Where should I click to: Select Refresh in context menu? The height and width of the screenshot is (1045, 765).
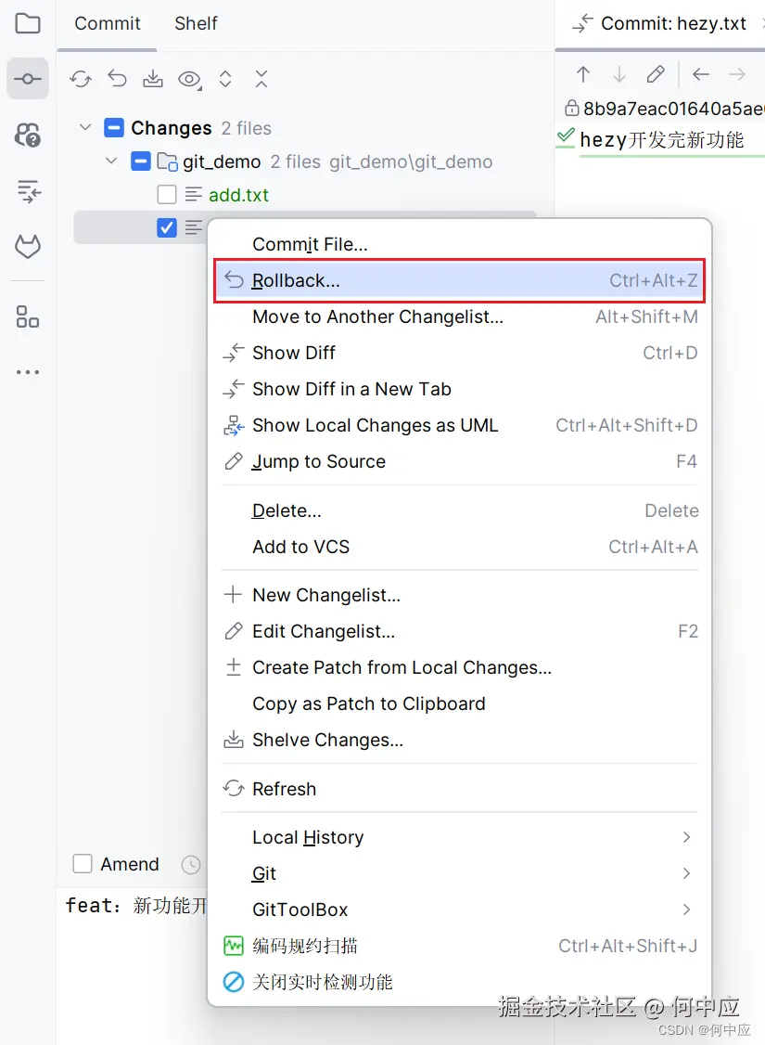pos(459,789)
